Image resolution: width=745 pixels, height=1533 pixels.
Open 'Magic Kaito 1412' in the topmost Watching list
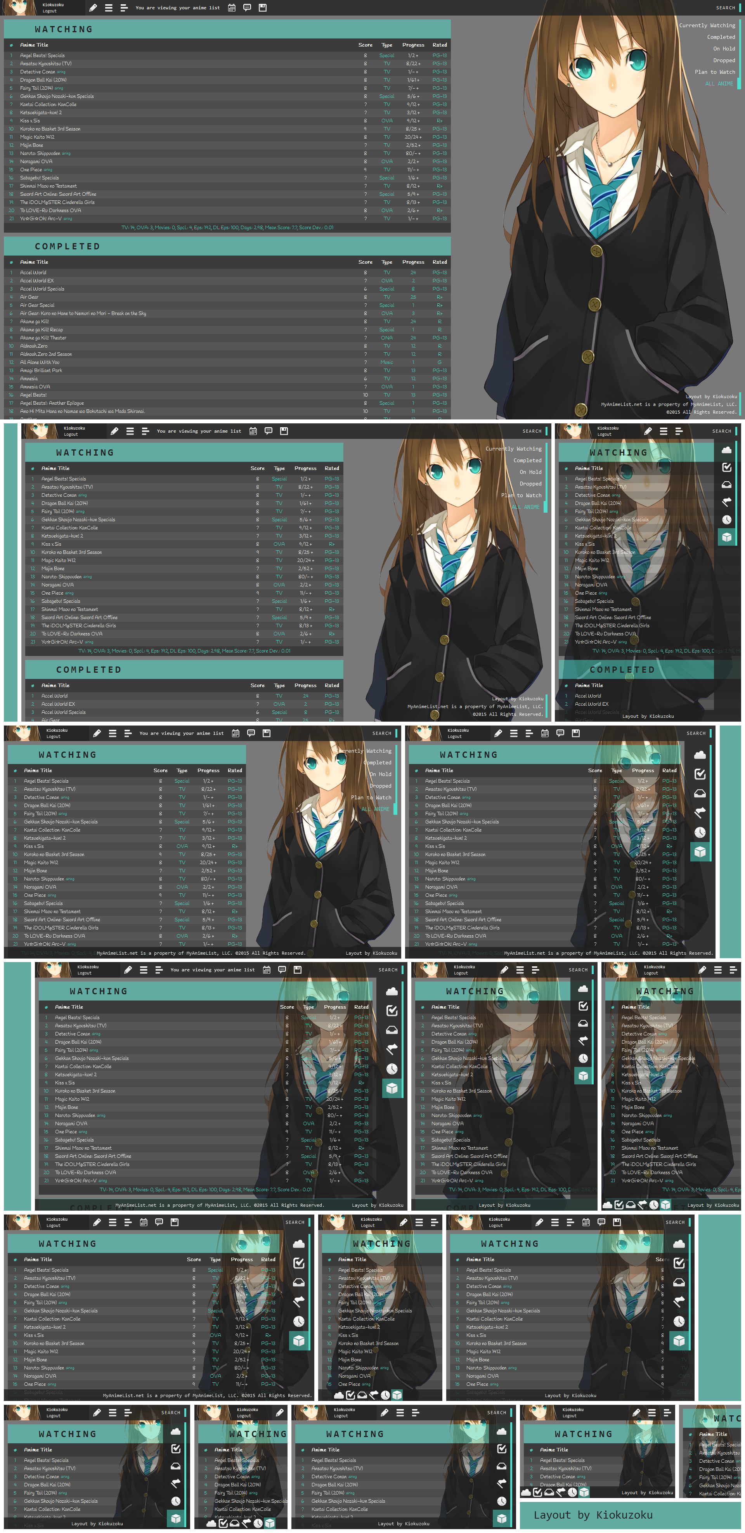[37, 137]
